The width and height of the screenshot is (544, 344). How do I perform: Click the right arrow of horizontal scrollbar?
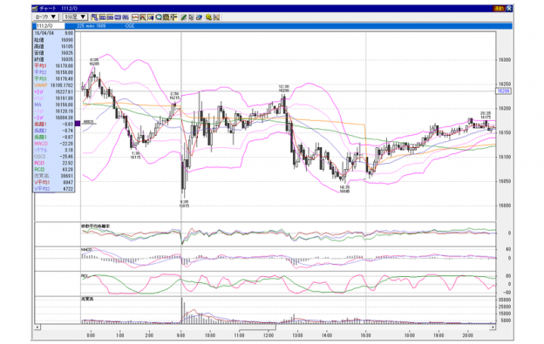click(x=493, y=327)
